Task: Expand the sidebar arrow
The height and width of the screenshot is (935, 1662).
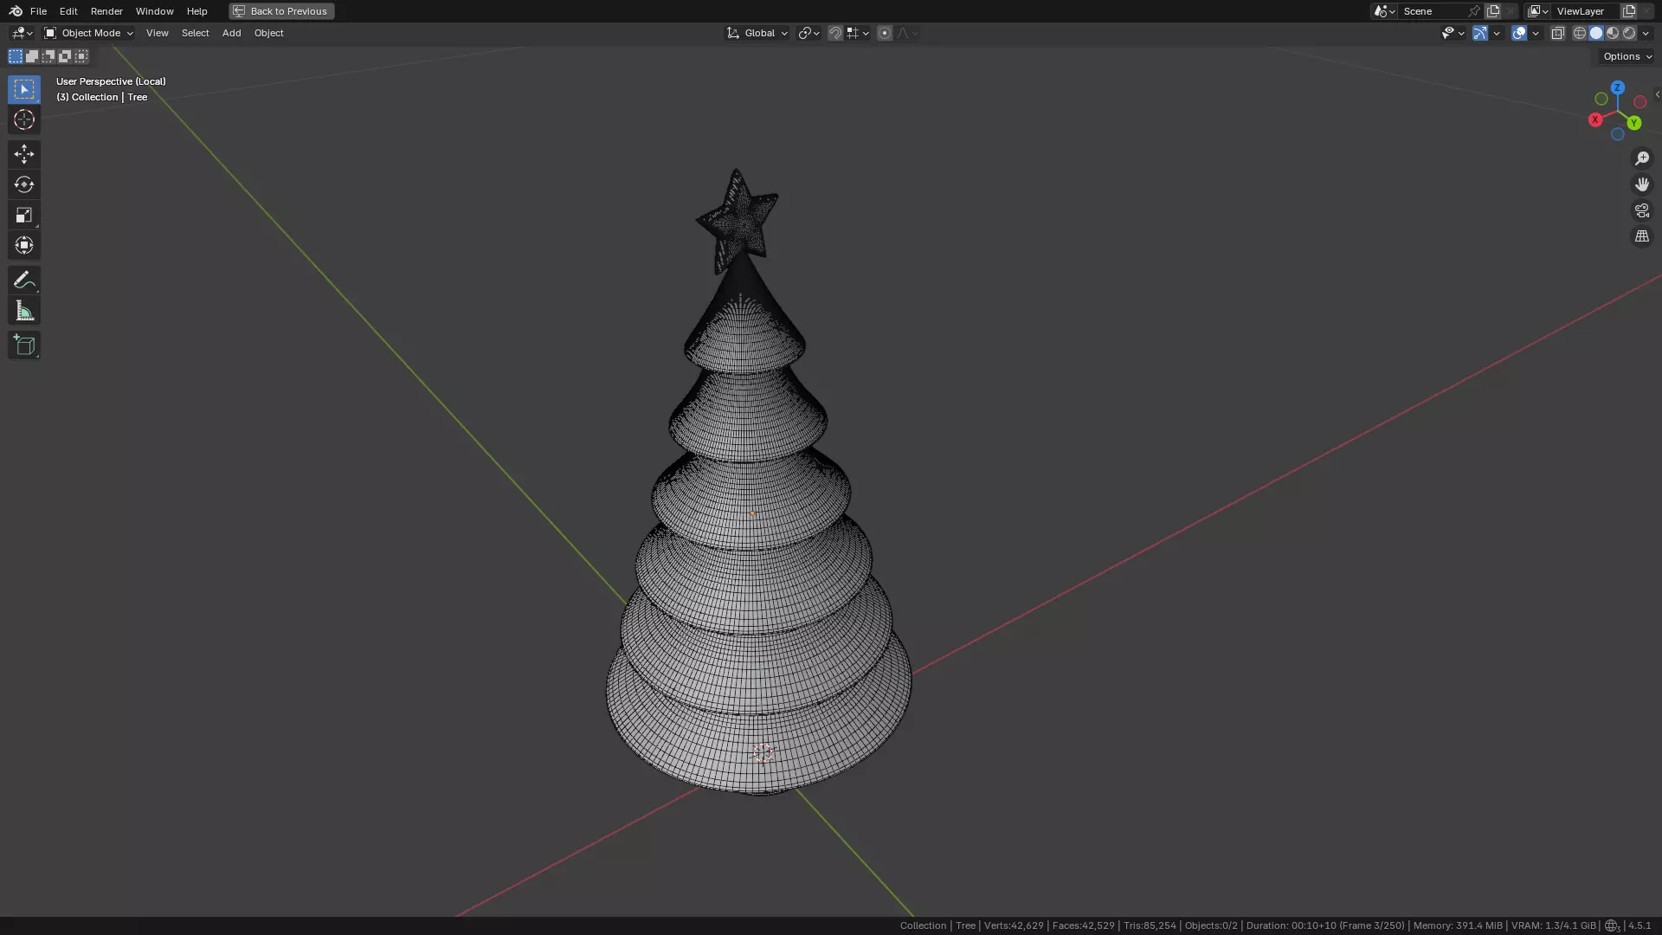Action: pos(1657,94)
